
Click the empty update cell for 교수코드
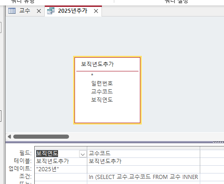[x=144, y=169]
